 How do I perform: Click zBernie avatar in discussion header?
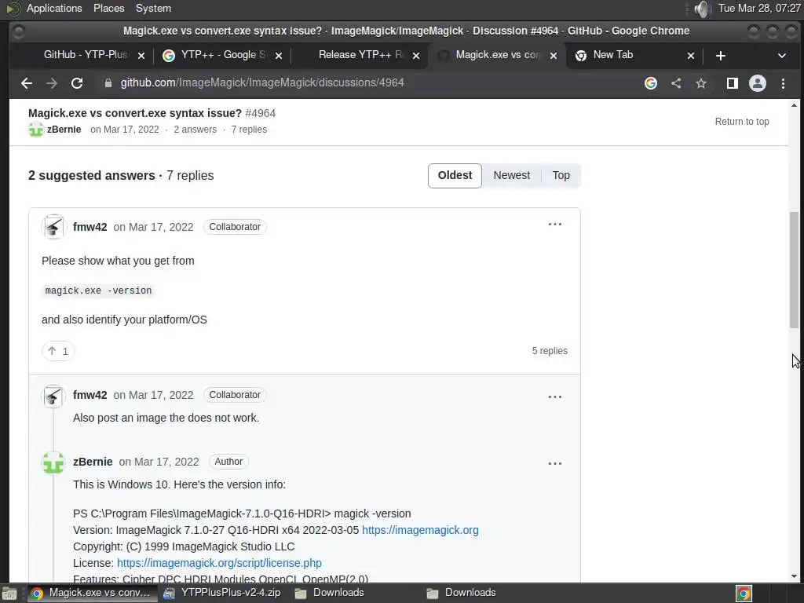pos(36,130)
